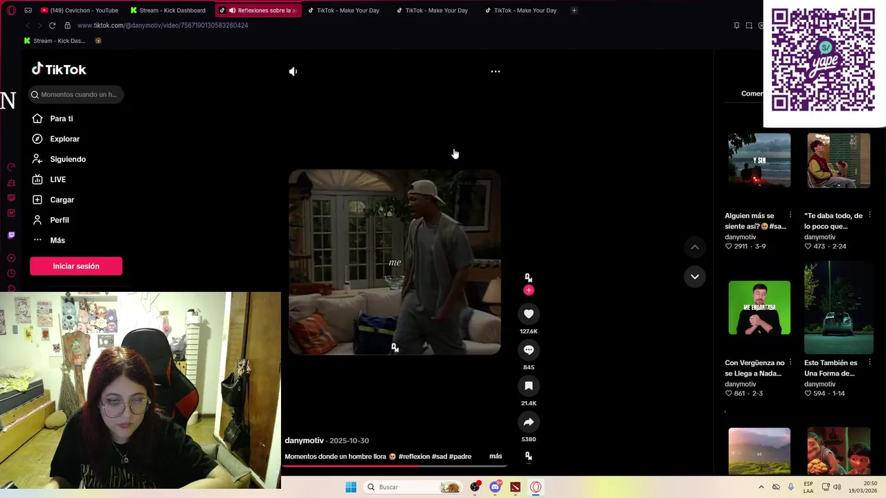This screenshot has width=886, height=498.
Task: Focus the TikTok search field
Action: click(x=76, y=94)
